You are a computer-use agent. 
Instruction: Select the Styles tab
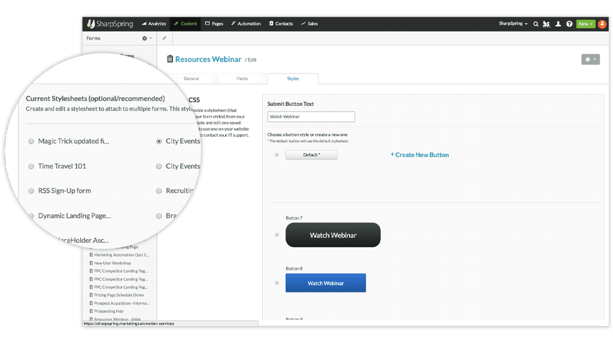(x=293, y=79)
